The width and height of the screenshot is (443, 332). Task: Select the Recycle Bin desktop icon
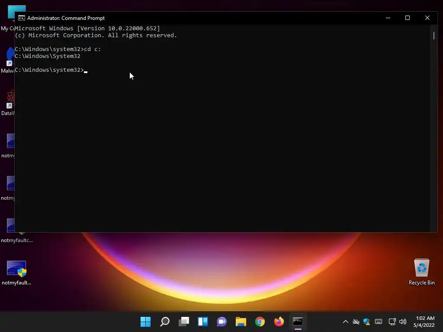pyautogui.click(x=421, y=272)
